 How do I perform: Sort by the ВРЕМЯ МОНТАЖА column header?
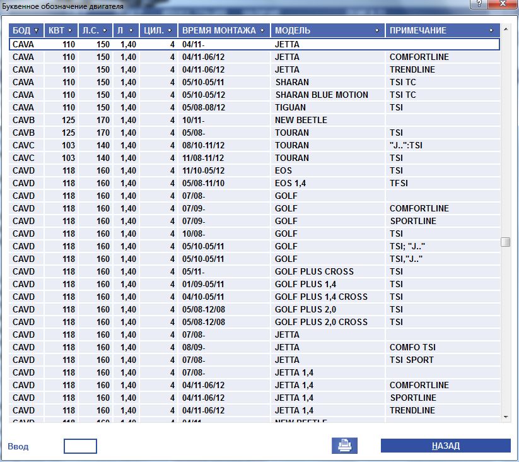point(224,30)
